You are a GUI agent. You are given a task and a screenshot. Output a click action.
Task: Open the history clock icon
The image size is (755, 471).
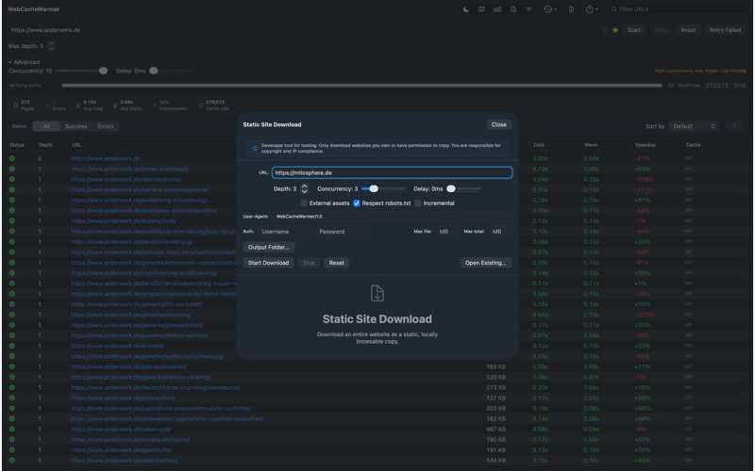tap(547, 9)
